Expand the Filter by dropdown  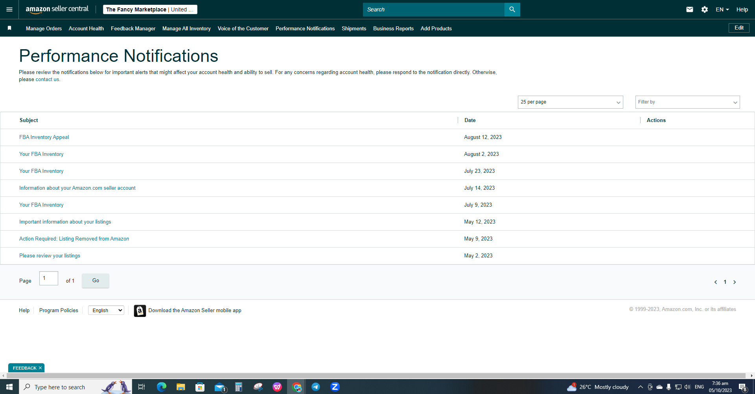tap(687, 102)
